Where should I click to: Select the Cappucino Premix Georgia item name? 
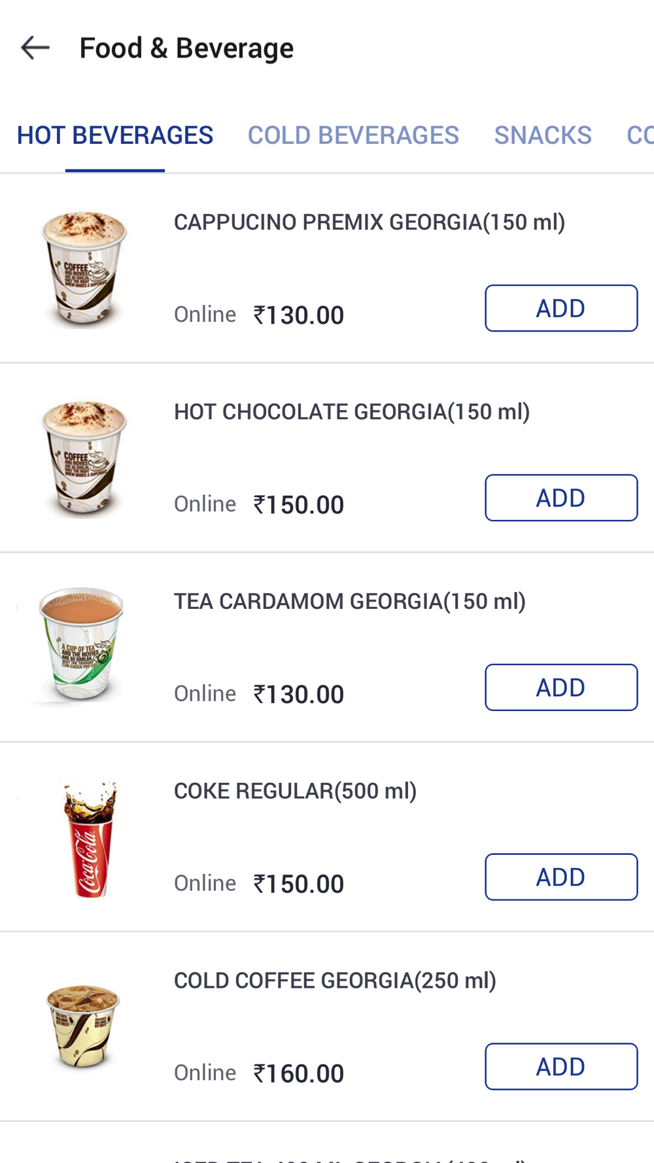370,222
